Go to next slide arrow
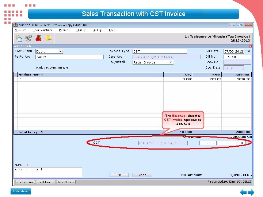Viewport: 263px width, 197px height. (251, 192)
